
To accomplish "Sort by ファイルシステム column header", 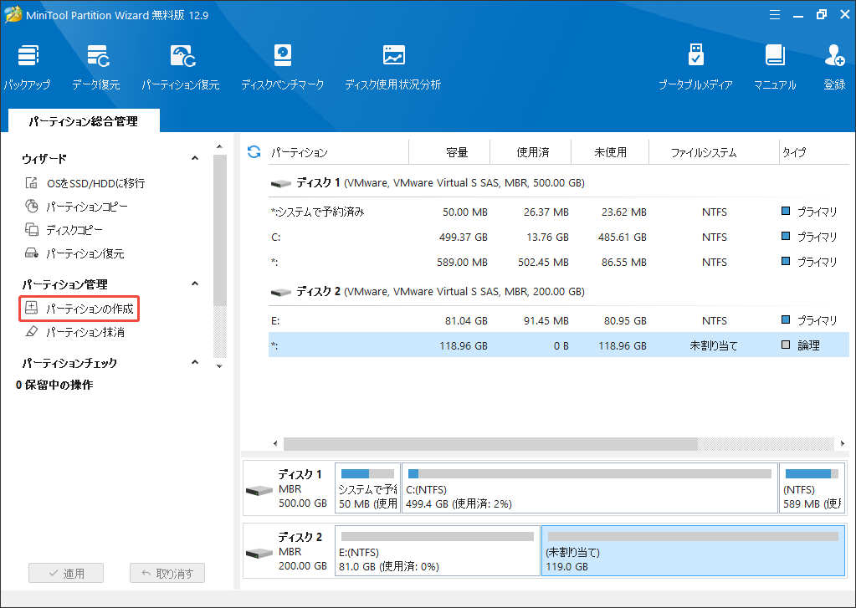I will tap(714, 152).
